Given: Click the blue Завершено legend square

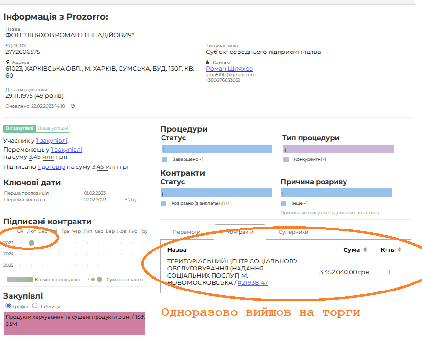Looking at the screenshot, I should (165, 159).
